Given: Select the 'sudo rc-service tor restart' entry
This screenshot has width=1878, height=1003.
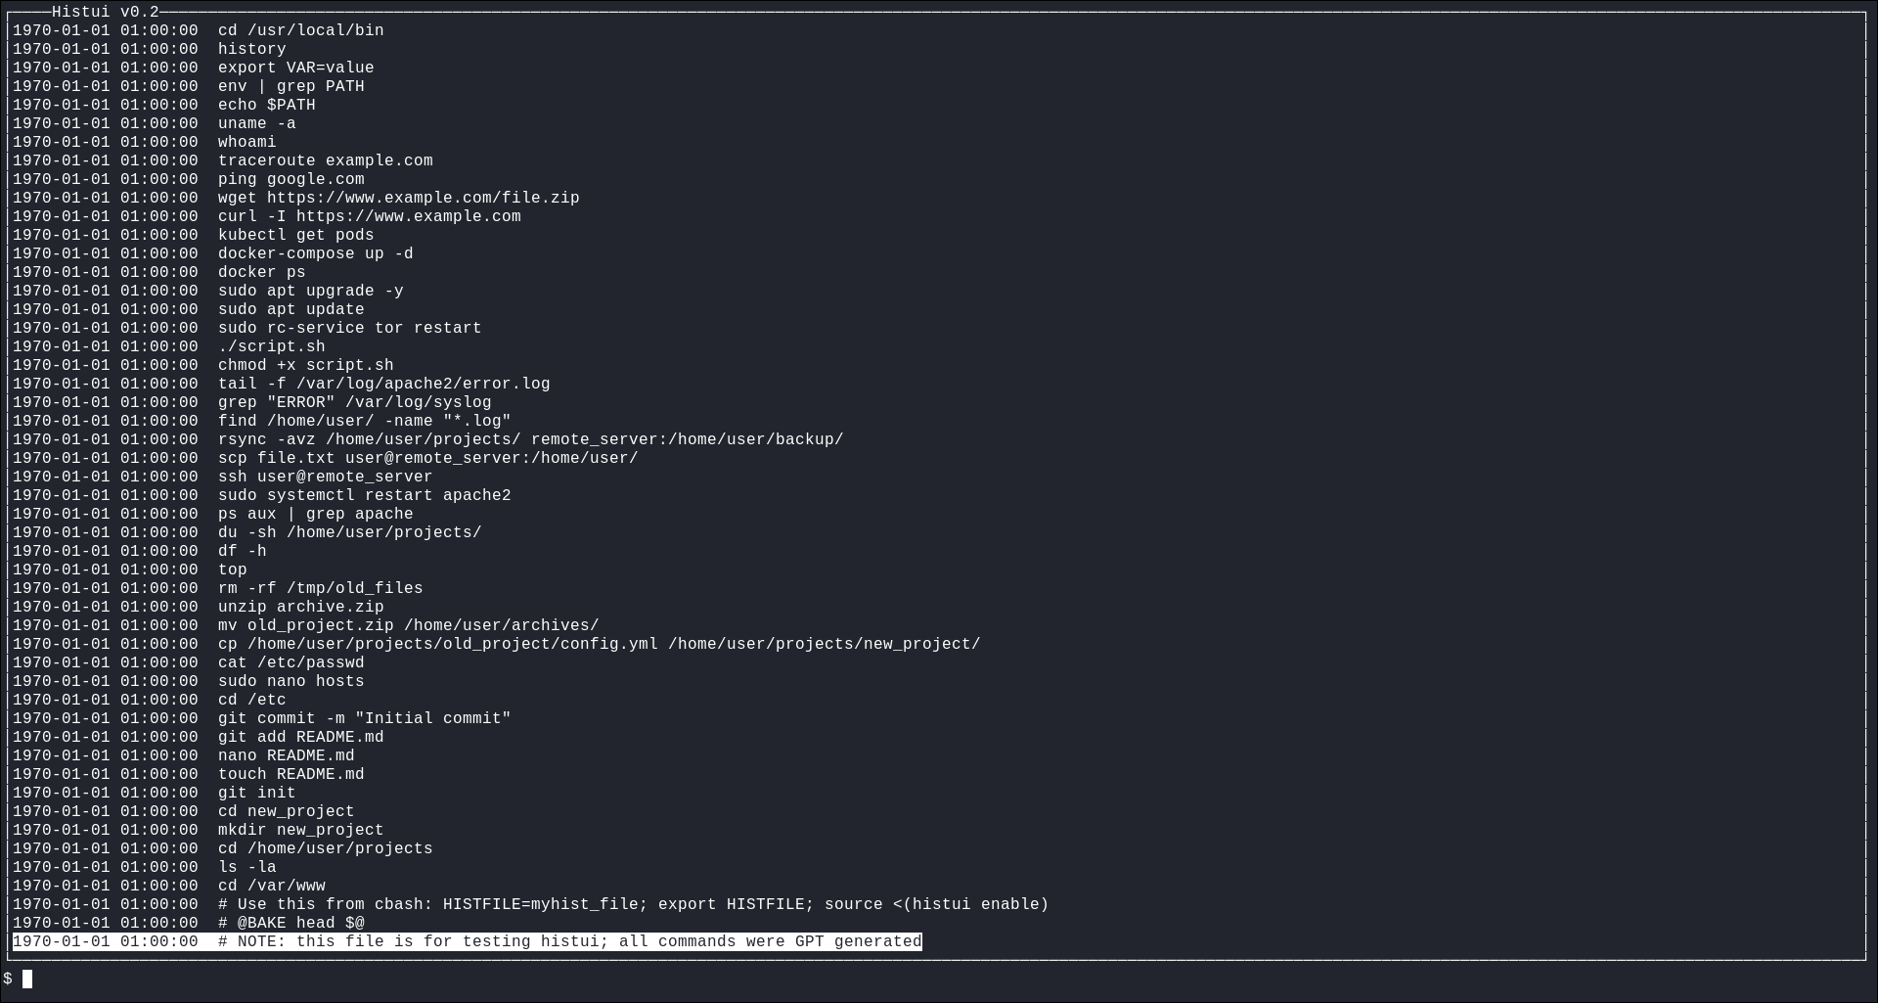Looking at the screenshot, I should pos(349,328).
